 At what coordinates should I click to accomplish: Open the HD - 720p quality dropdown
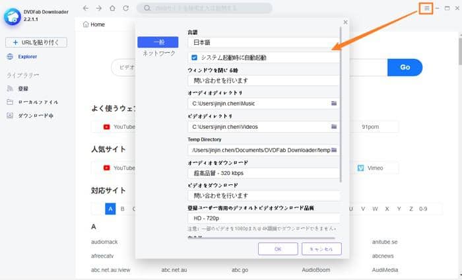264,219
